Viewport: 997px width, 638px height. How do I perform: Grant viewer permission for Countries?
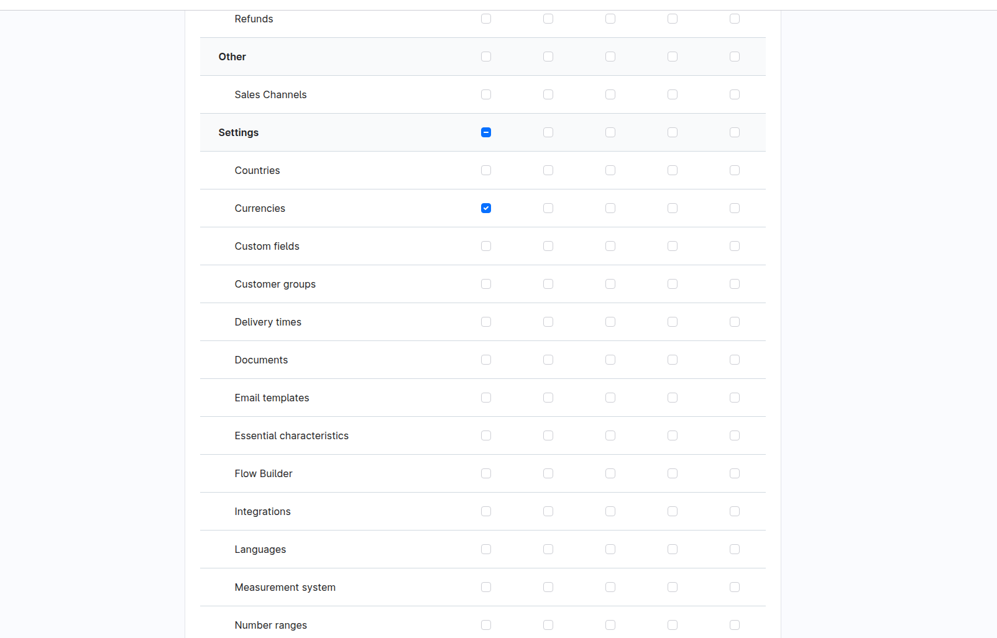pyautogui.click(x=486, y=170)
